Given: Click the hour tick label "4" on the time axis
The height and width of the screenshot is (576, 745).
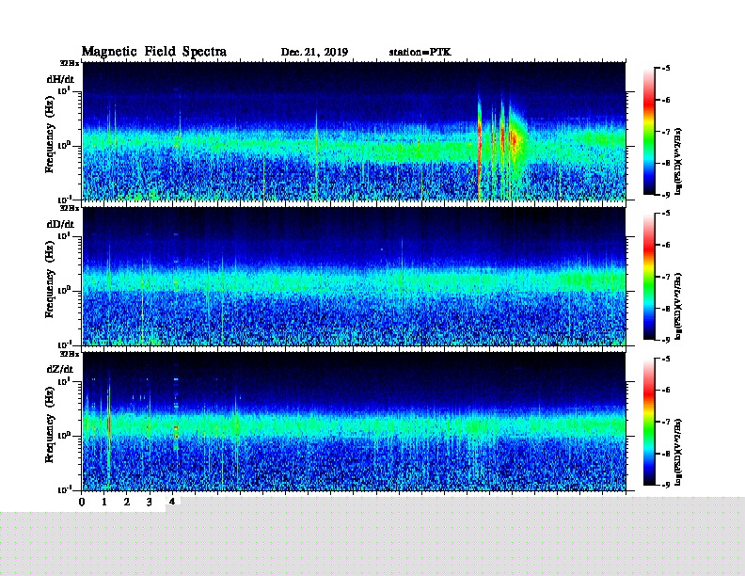Looking at the screenshot, I should [172, 502].
